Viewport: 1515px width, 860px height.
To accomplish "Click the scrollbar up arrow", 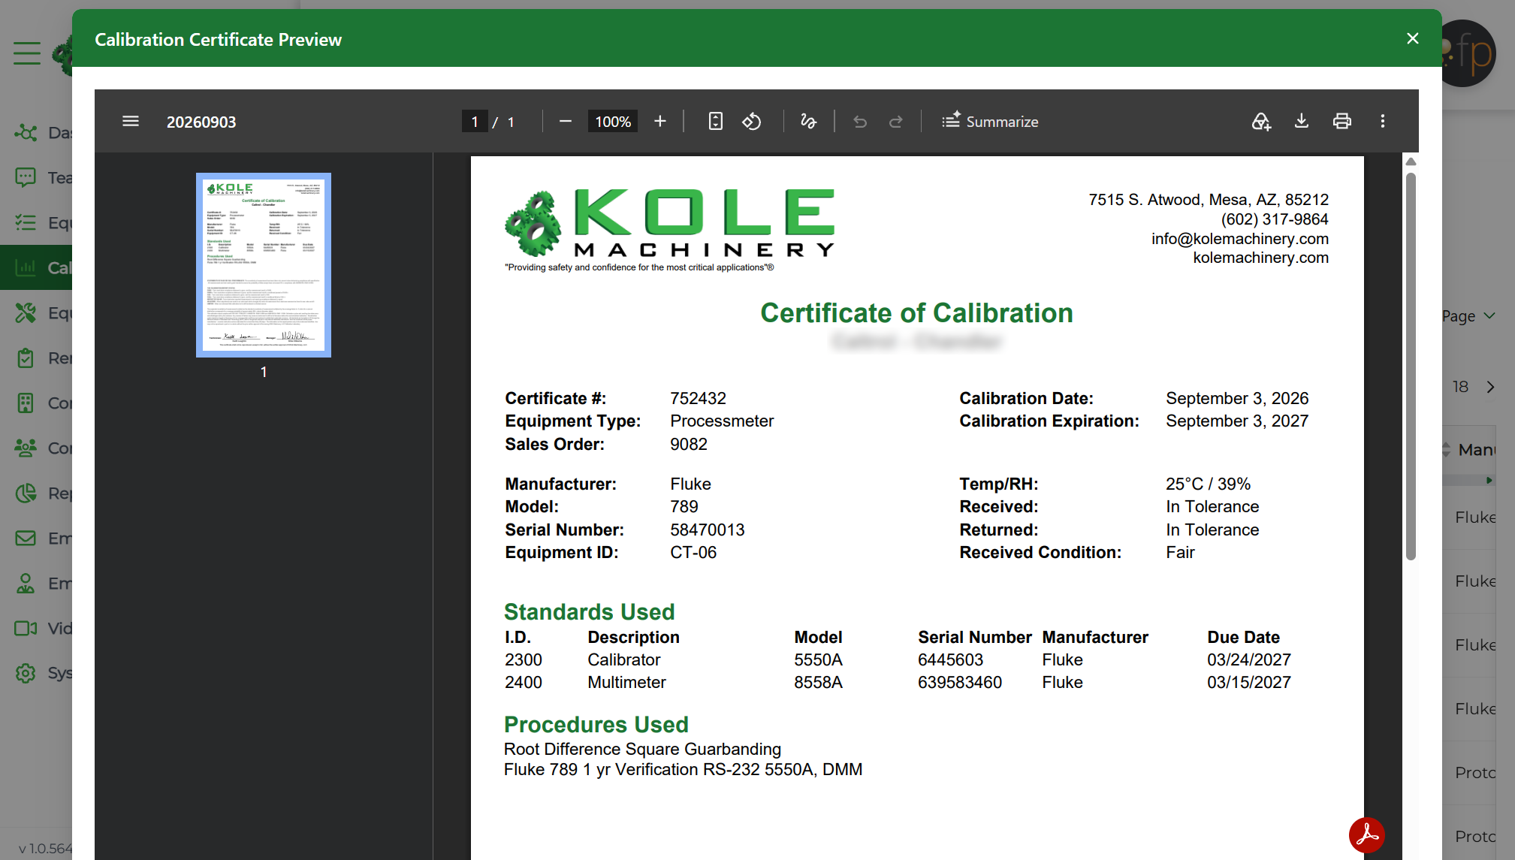I will 1411,161.
